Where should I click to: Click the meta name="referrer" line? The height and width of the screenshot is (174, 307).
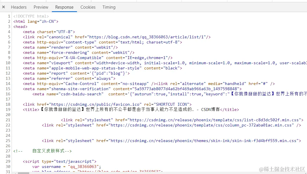pos(69,78)
